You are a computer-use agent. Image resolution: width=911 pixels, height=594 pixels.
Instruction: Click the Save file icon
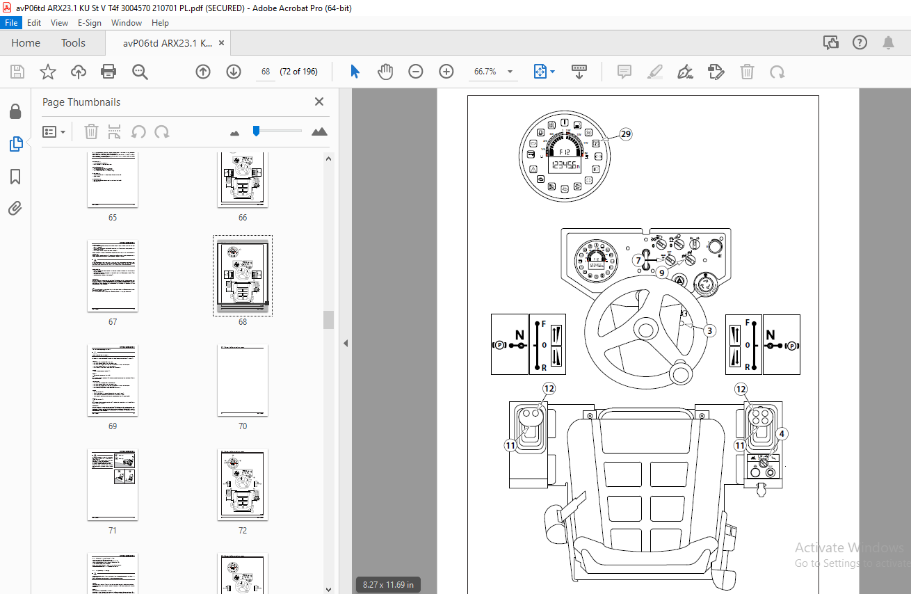(17, 72)
